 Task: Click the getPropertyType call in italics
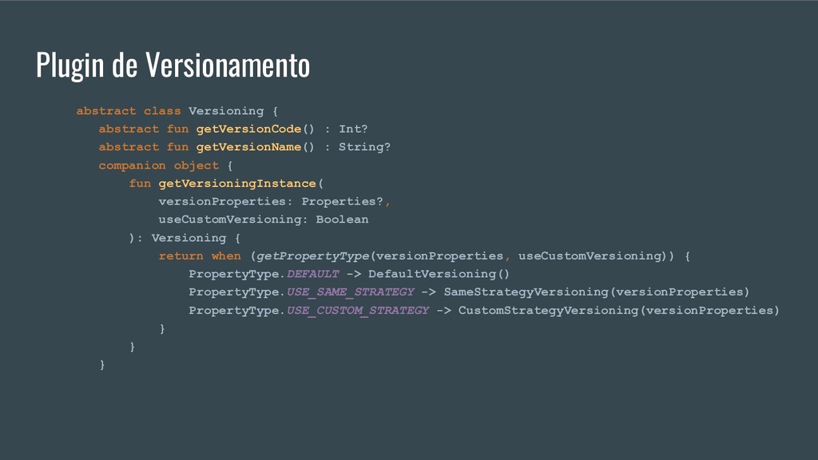312,256
